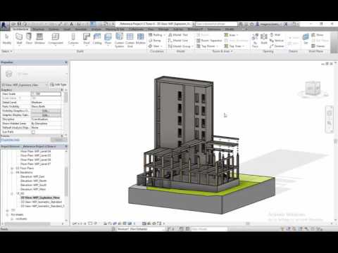Screen dimensions: 338x253
Task: Click the Edit Type button
Action: coord(58,84)
